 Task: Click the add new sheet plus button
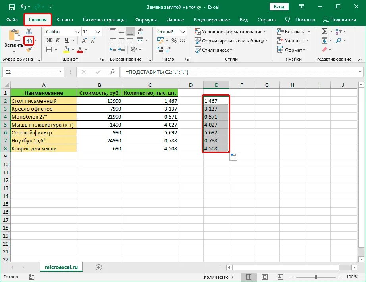pos(99,267)
